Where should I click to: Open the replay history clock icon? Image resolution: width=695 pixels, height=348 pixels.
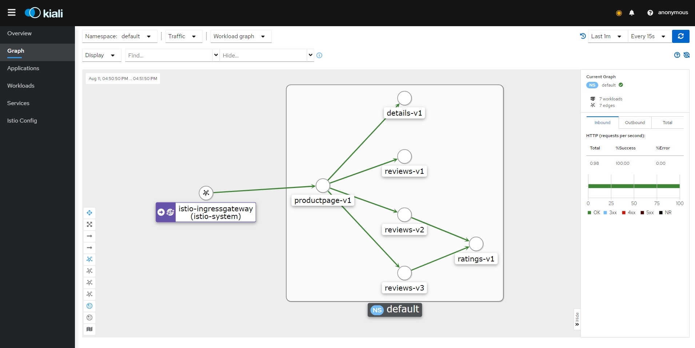pos(583,36)
